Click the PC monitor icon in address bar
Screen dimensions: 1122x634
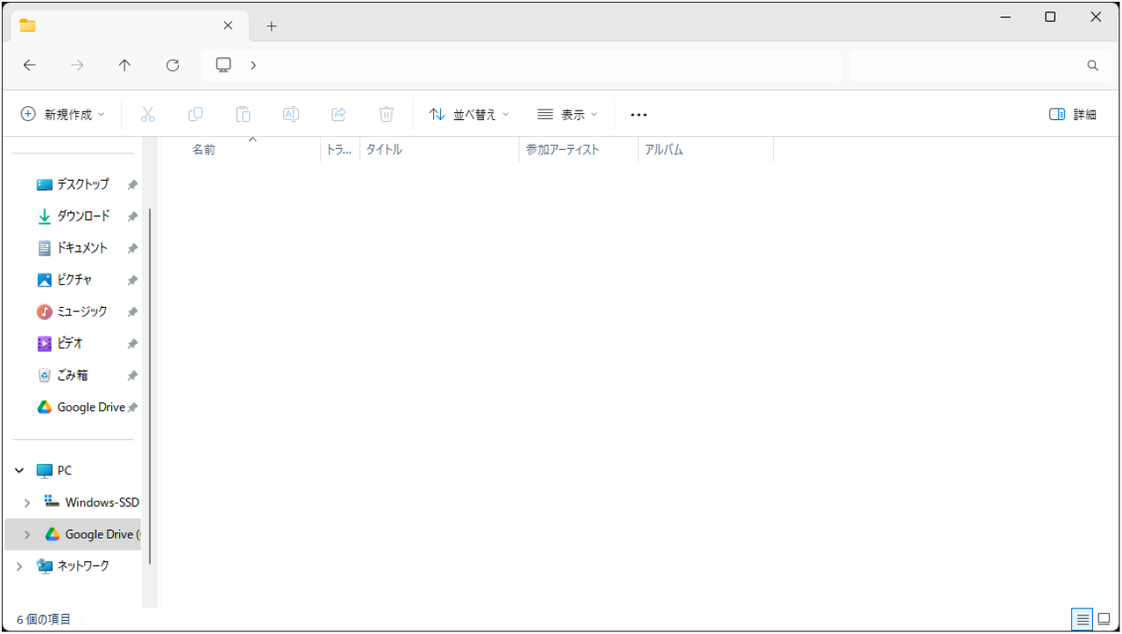224,65
